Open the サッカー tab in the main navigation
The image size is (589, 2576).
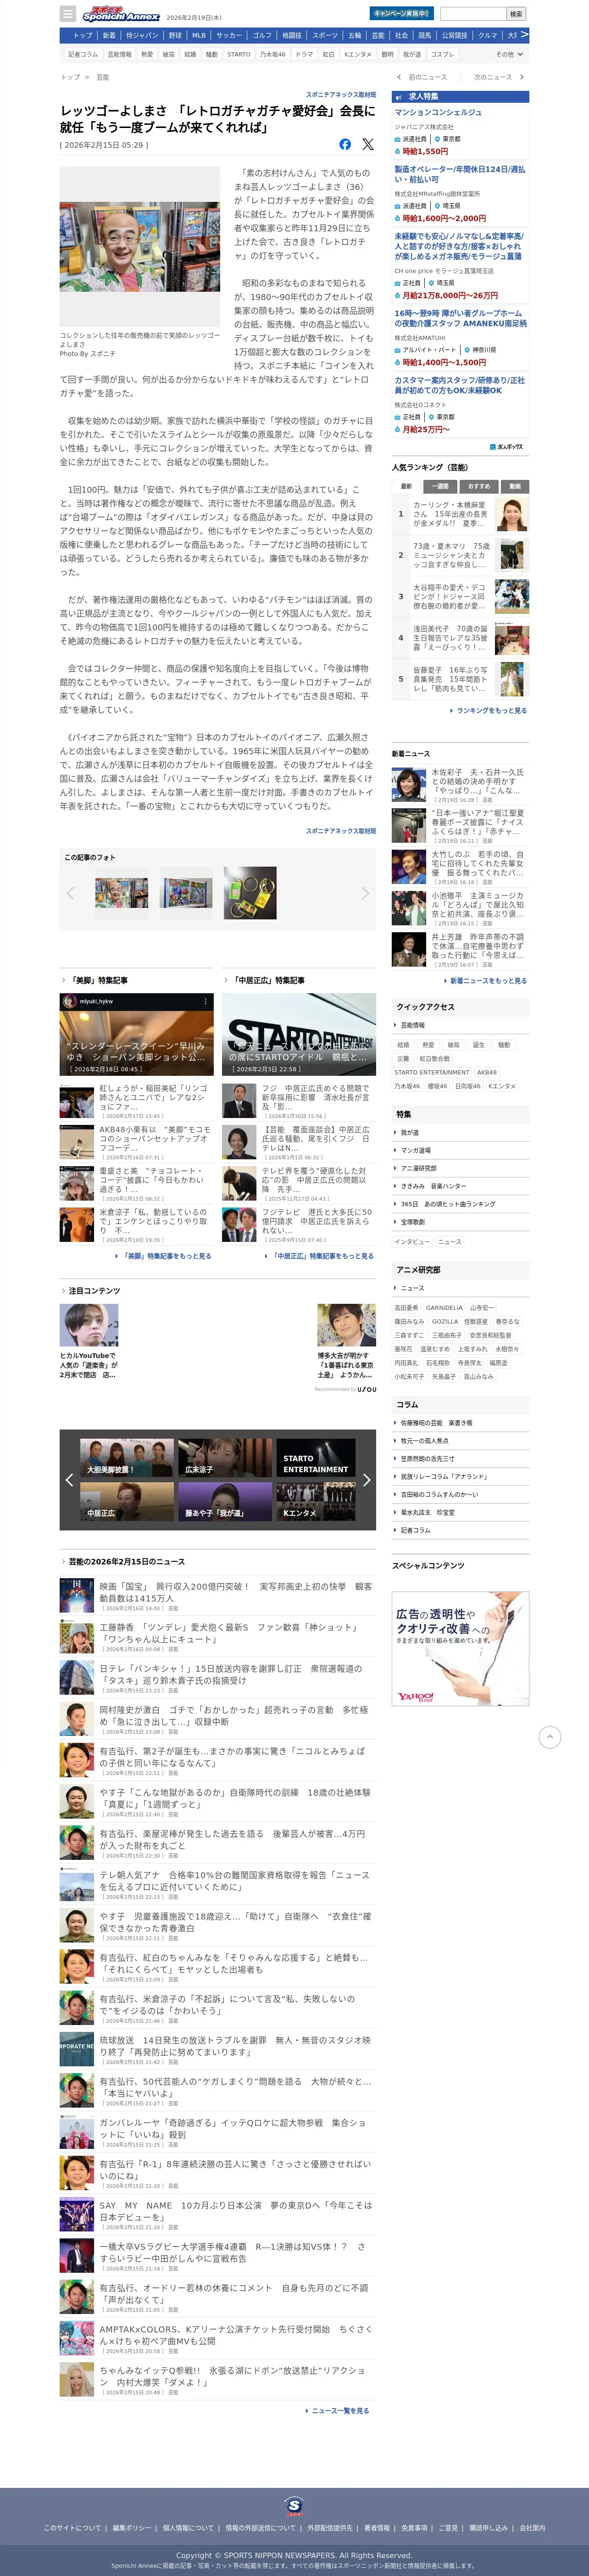[x=229, y=35]
